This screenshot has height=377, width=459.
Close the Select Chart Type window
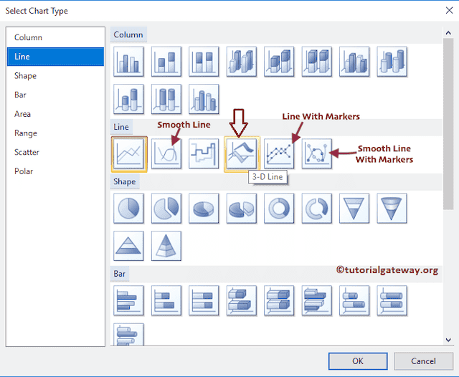coord(449,11)
